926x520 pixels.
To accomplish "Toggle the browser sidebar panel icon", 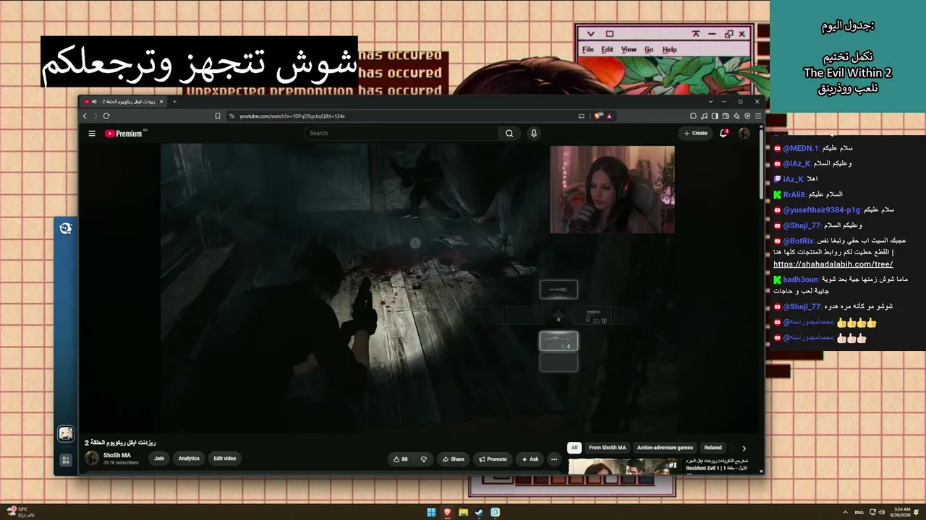I will point(715,116).
